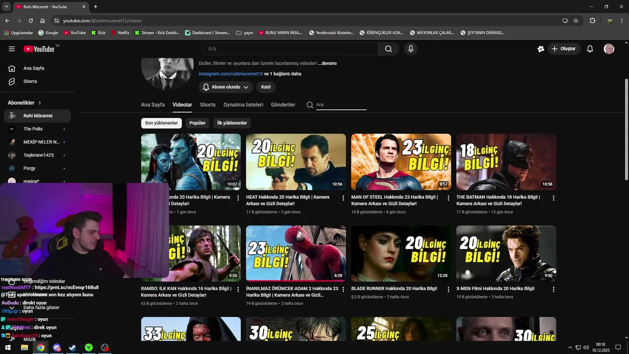Click the channel search magnifier icon

310,105
